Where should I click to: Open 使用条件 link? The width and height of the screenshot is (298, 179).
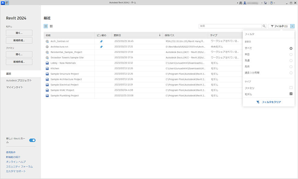pos(11,152)
